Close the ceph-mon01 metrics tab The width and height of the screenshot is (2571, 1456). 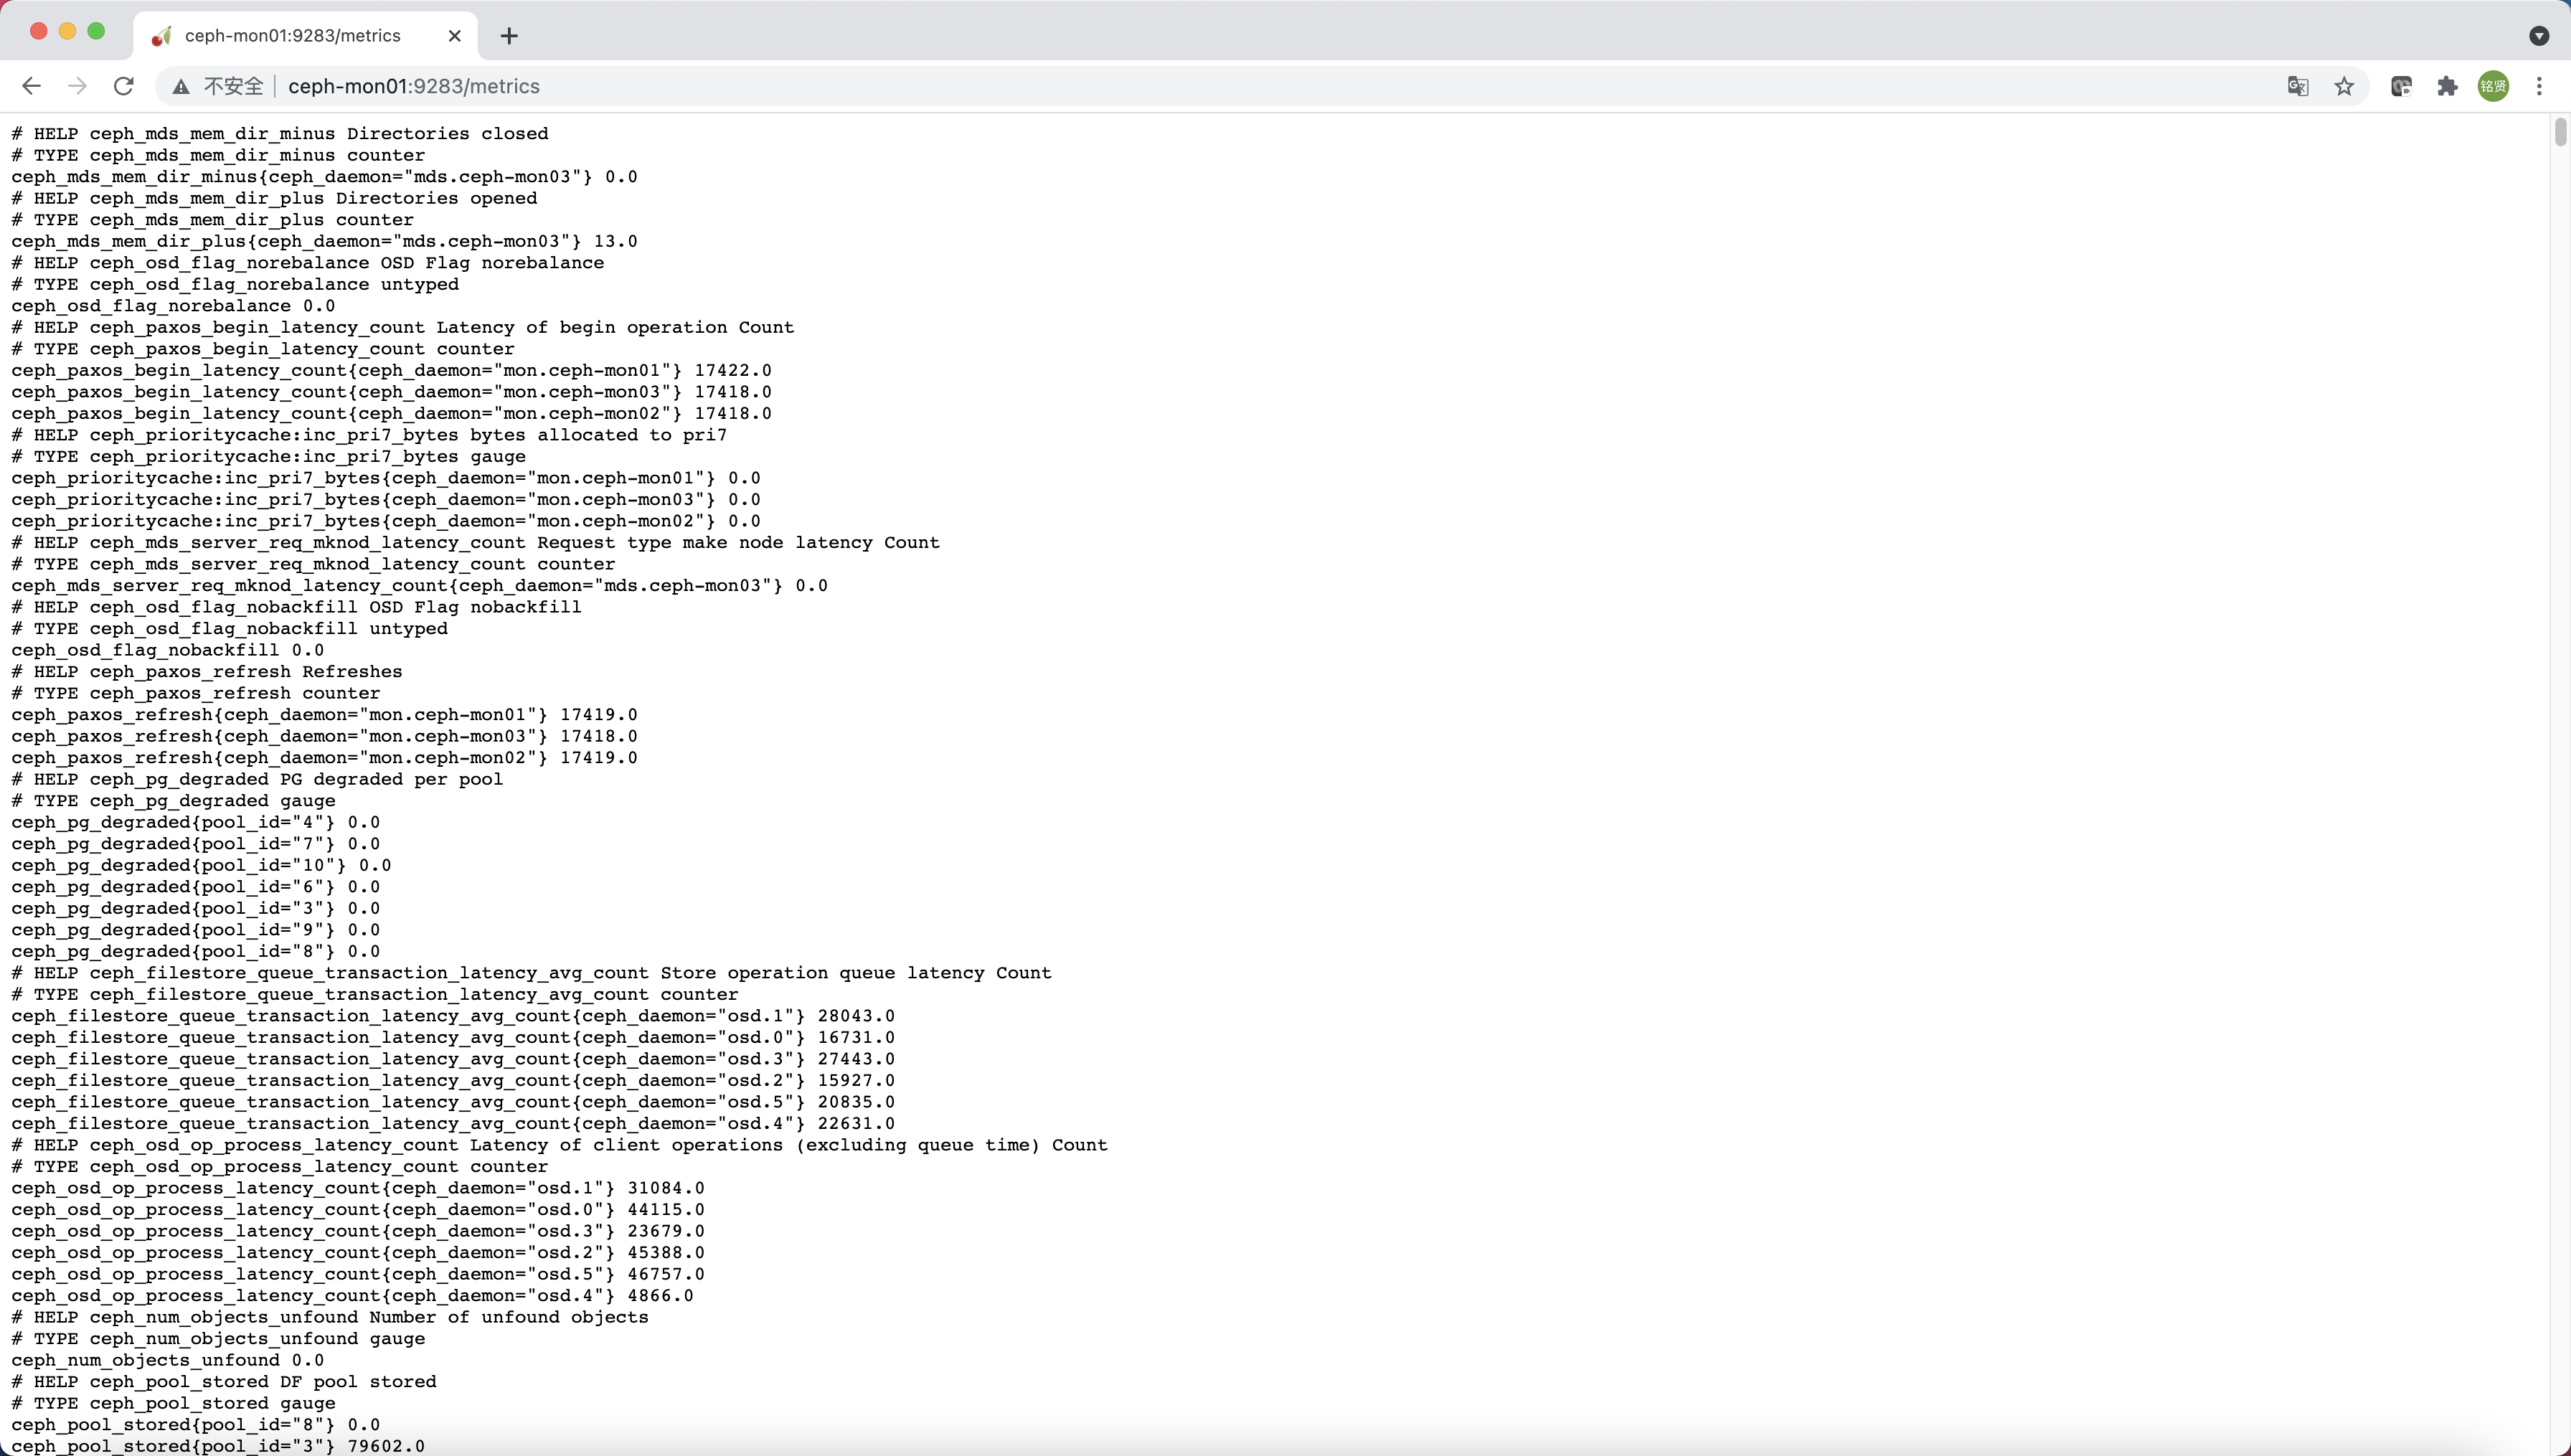click(455, 36)
